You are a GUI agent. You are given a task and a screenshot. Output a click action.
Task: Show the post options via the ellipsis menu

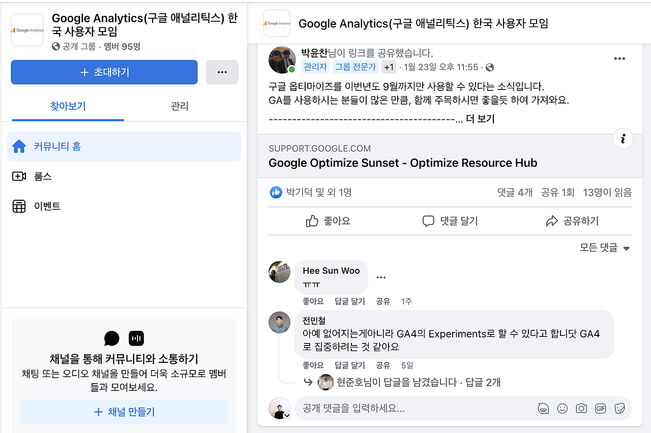click(619, 58)
